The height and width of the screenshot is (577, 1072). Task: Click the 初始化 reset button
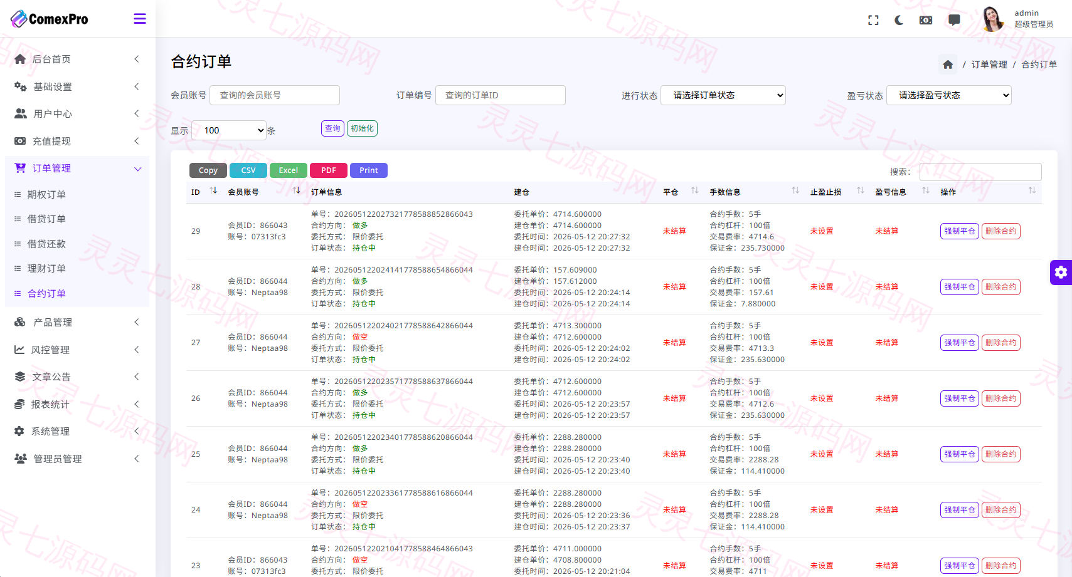click(362, 128)
